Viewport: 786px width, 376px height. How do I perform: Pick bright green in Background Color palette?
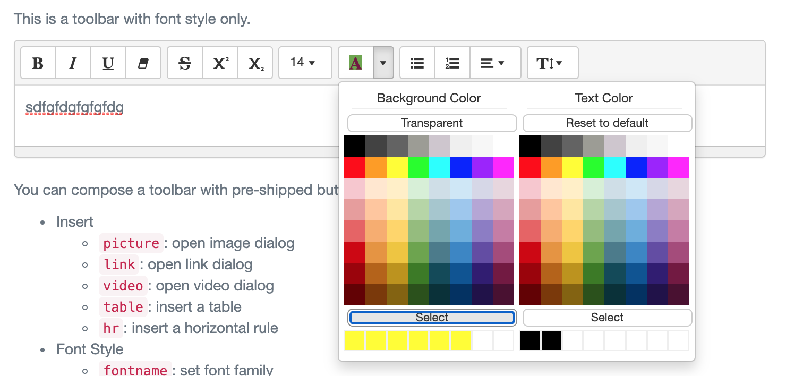click(x=418, y=167)
